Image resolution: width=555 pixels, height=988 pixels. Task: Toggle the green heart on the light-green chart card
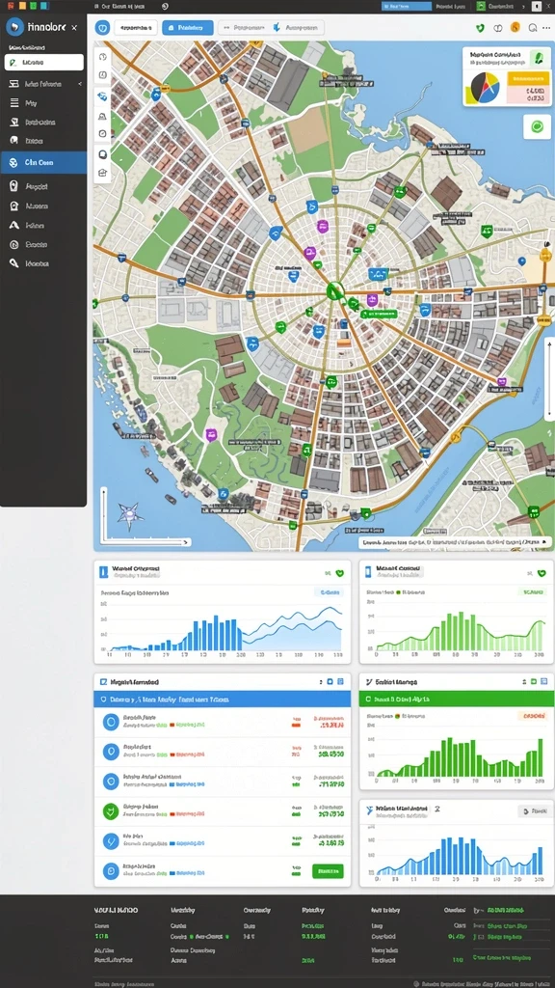coord(542,573)
